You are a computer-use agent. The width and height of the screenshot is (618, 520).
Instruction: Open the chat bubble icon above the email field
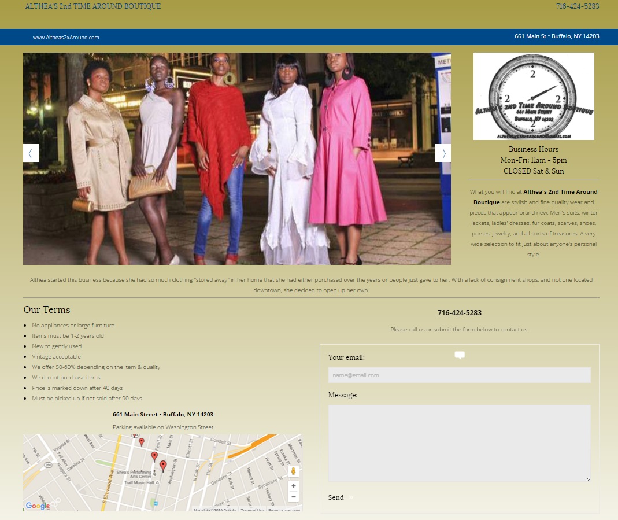point(460,355)
